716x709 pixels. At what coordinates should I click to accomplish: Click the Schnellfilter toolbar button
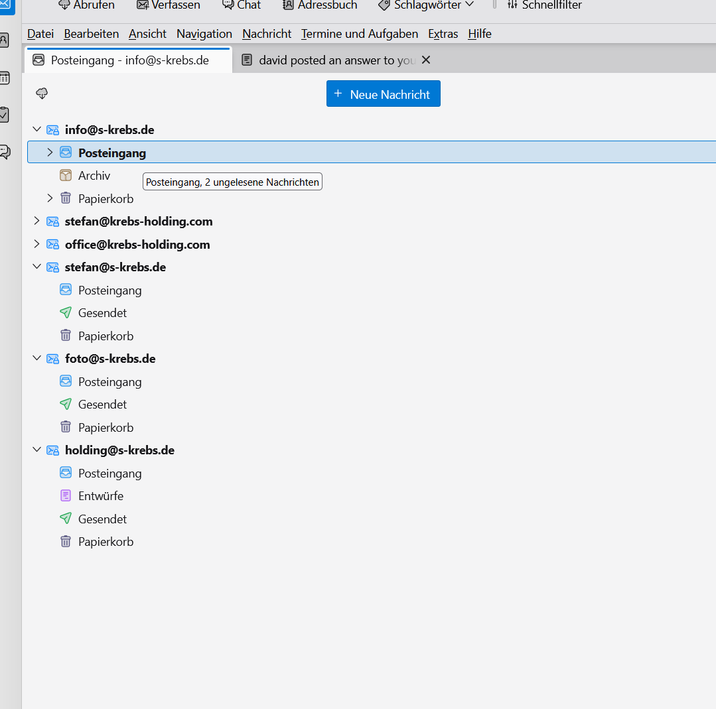point(544,5)
